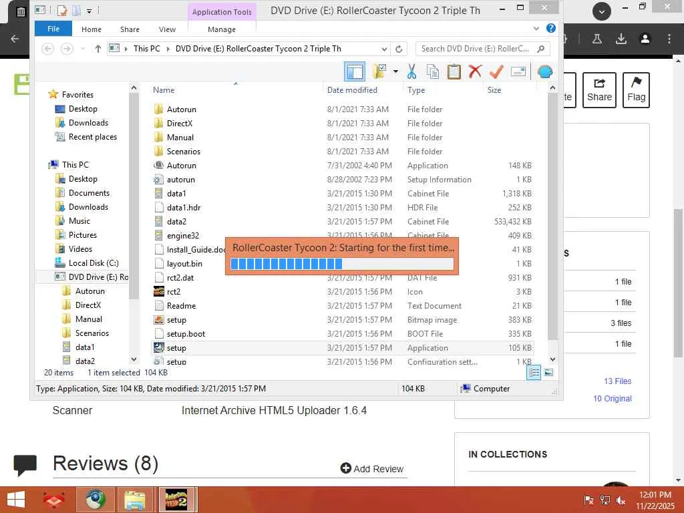Click the blue shell icon in toolbar
684x513 pixels.
coord(545,71)
